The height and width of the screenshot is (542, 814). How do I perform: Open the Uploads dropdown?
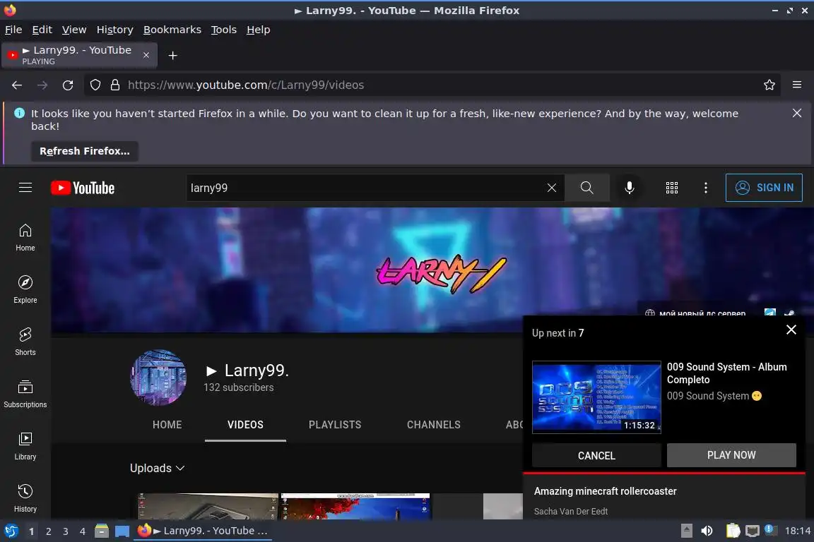pyautogui.click(x=157, y=468)
